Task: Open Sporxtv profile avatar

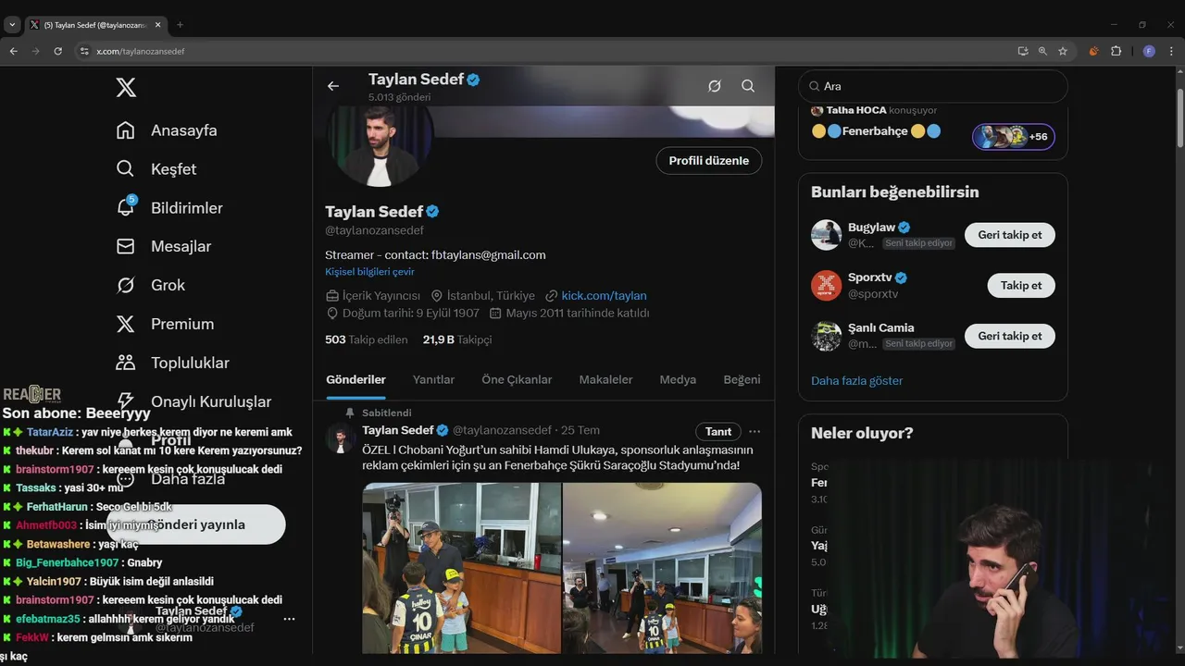Action: point(826,286)
